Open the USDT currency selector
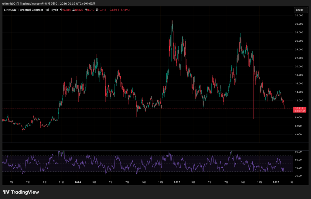Viewport: 311px width, 199px height. click(x=299, y=10)
